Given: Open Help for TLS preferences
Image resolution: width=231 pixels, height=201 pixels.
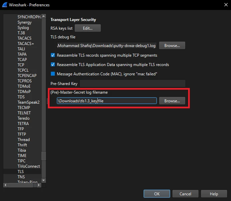Looking at the screenshot, I should pos(214,194).
